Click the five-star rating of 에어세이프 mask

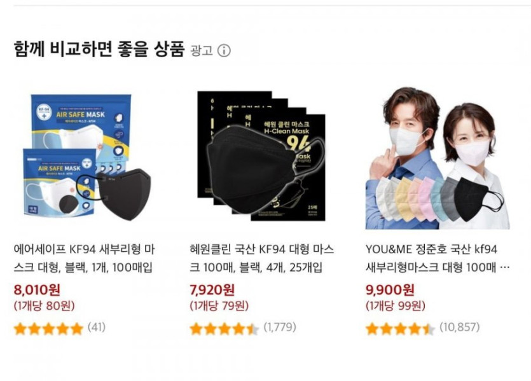(x=48, y=329)
